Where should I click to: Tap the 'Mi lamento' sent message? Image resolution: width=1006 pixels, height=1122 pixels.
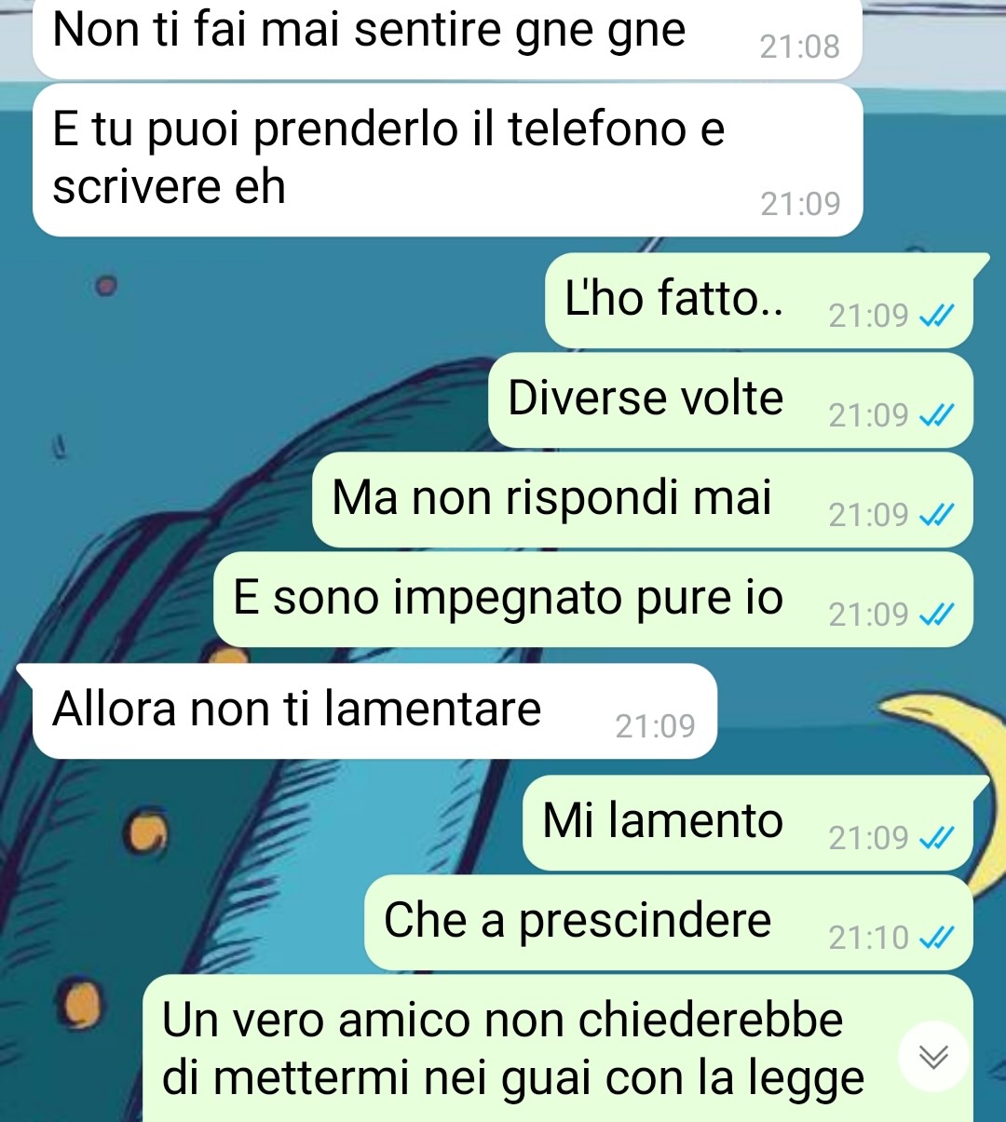click(x=754, y=822)
